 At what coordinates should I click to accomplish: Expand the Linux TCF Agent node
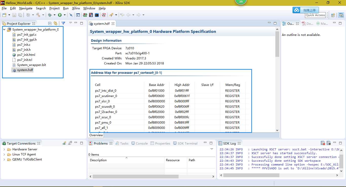pyautogui.click(x=4, y=154)
